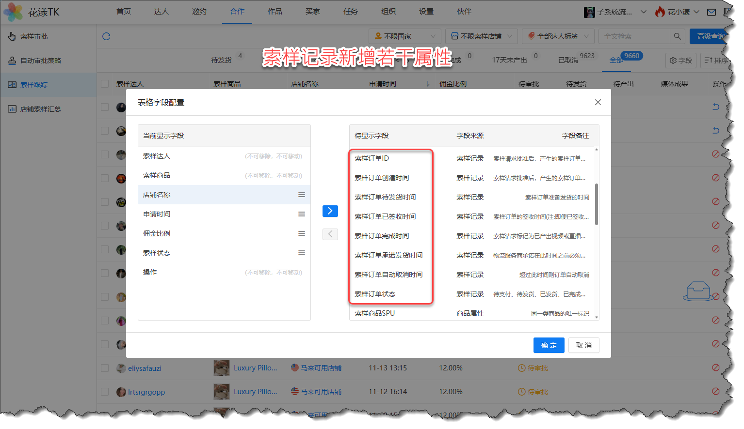744x429 pixels.
Task: Toggle the select-all checkbox in table header
Action: click(105, 84)
